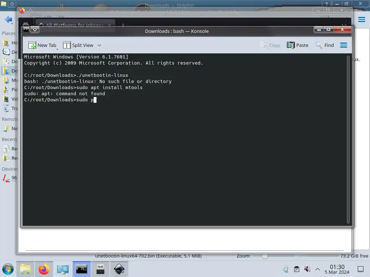Select the highlighted Downloads place in Dolphin
Screen dimensions: 370x277
(9, 71)
